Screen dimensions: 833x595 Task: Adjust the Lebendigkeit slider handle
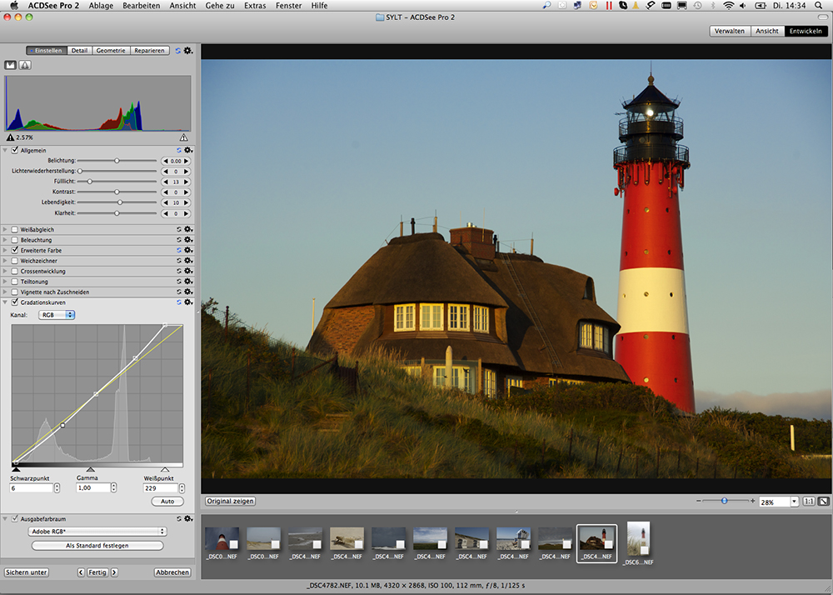(x=119, y=202)
